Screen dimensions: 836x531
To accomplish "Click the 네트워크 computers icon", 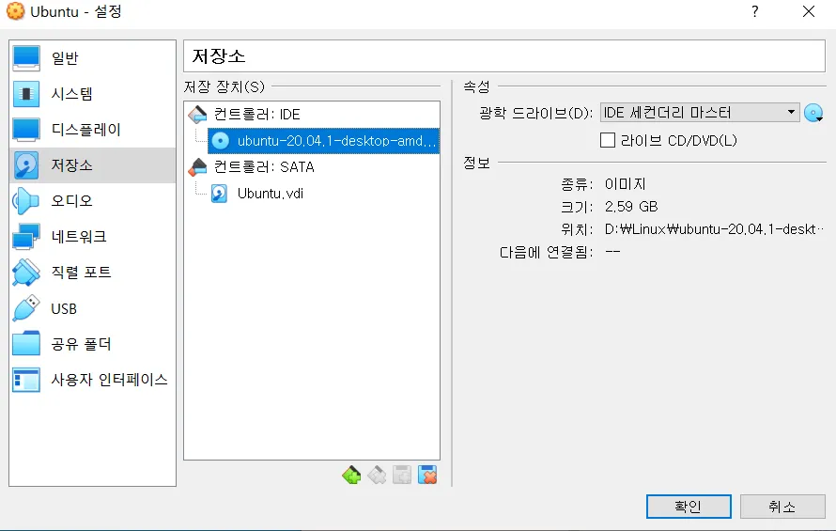I will coord(25,237).
